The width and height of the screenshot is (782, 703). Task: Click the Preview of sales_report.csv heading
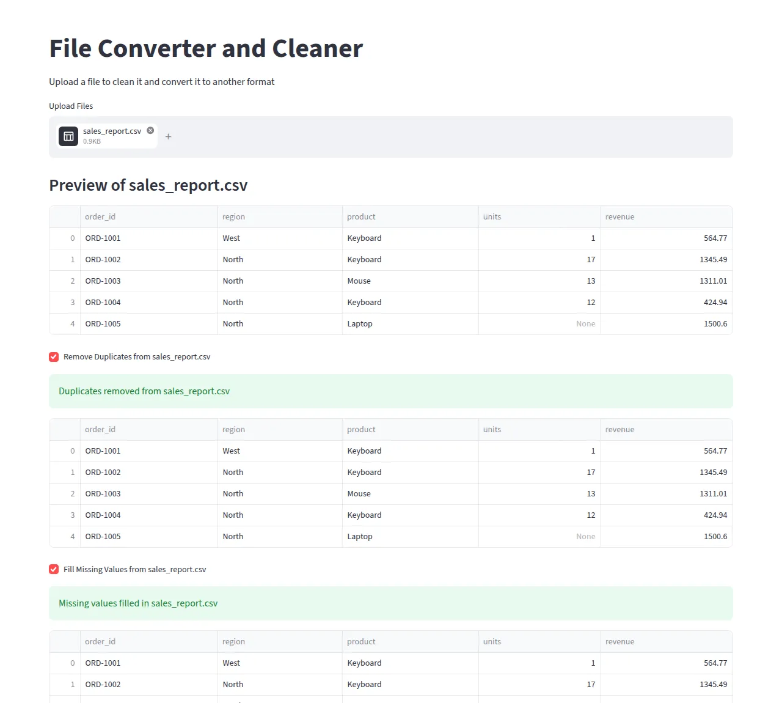pos(148,185)
